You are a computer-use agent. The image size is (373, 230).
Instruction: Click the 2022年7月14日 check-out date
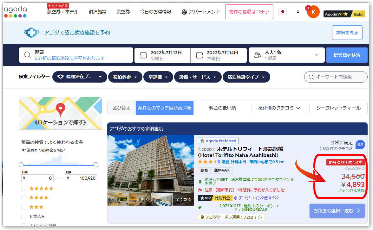click(x=219, y=55)
